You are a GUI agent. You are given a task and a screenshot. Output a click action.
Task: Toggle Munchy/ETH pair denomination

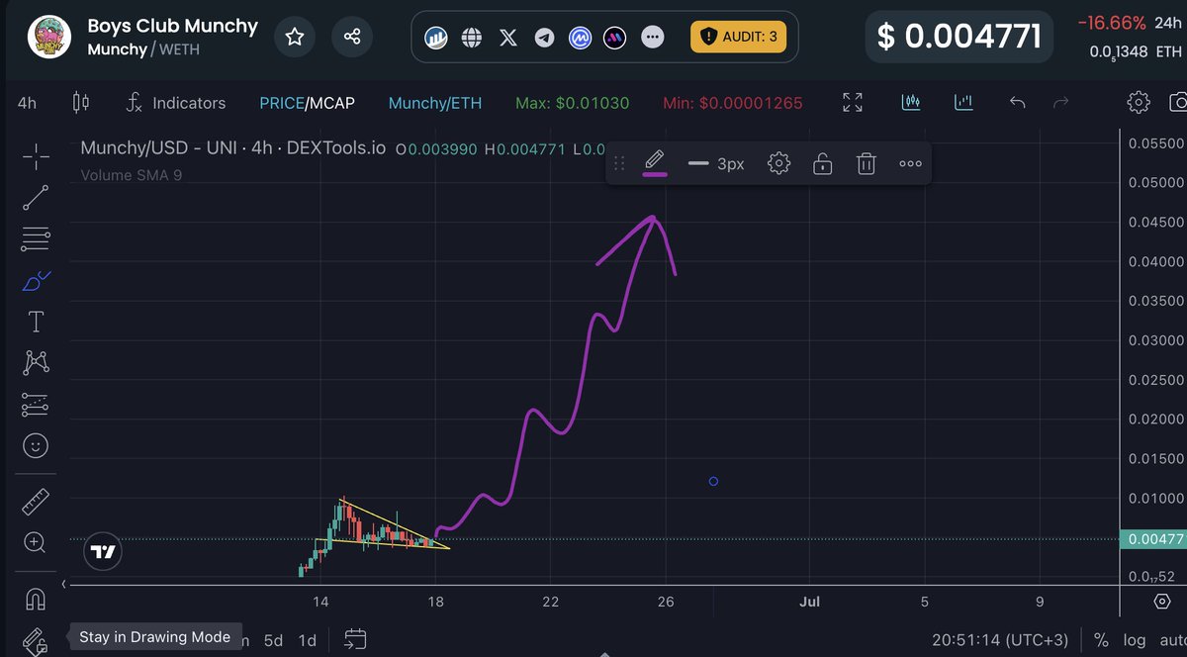point(437,102)
